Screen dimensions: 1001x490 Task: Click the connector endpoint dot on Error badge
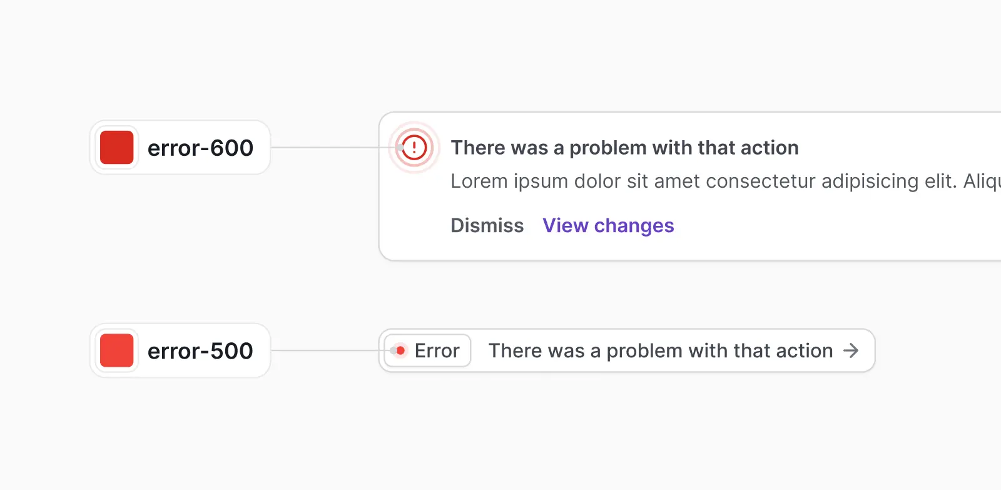coord(394,350)
